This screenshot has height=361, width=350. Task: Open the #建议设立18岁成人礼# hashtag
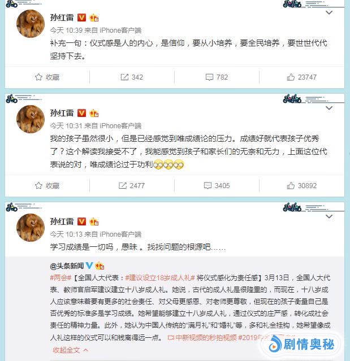click(x=160, y=277)
